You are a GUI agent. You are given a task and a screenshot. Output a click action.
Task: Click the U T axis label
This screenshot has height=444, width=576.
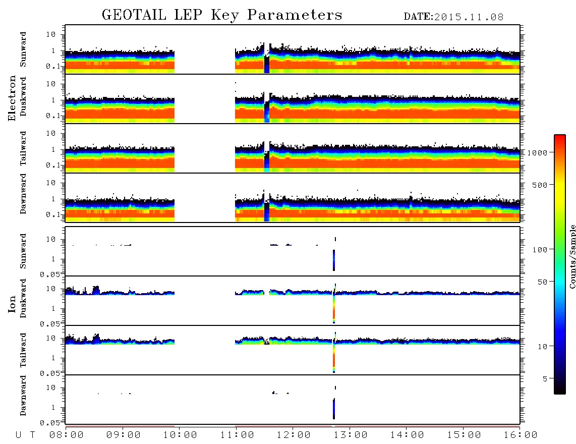[x=25, y=435]
